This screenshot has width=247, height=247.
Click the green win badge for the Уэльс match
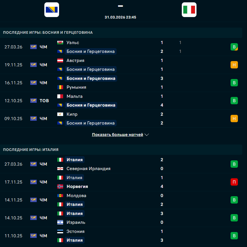pyautogui.click(x=234, y=47)
